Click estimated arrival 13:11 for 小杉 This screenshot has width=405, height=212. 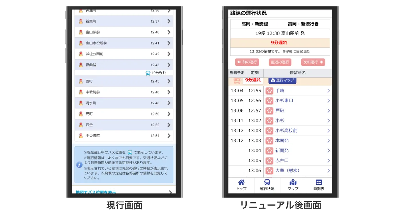(x=237, y=120)
